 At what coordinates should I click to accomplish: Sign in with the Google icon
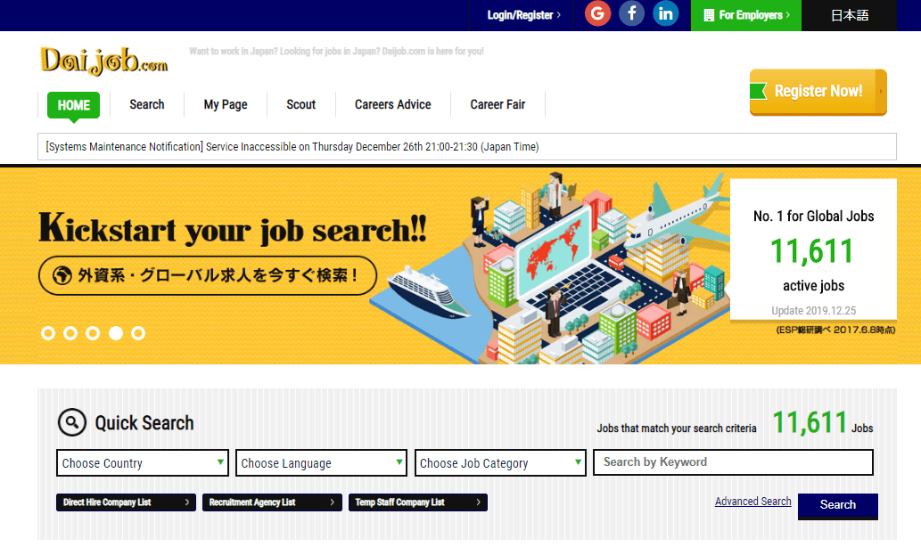click(x=597, y=13)
